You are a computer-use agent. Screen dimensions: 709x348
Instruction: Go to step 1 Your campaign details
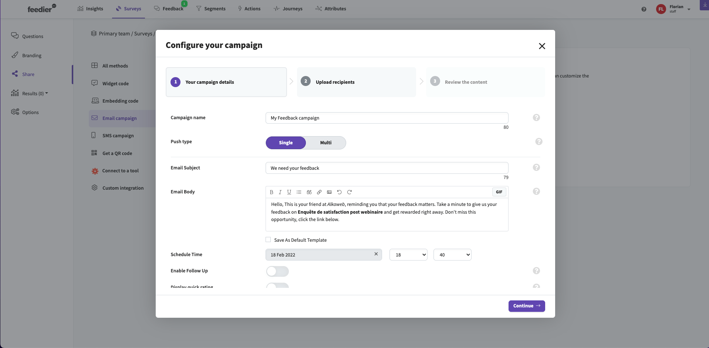(226, 82)
